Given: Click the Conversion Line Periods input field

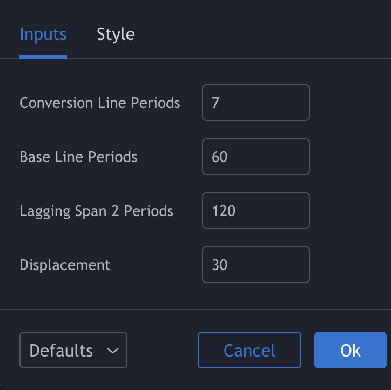Looking at the screenshot, I should point(256,103).
